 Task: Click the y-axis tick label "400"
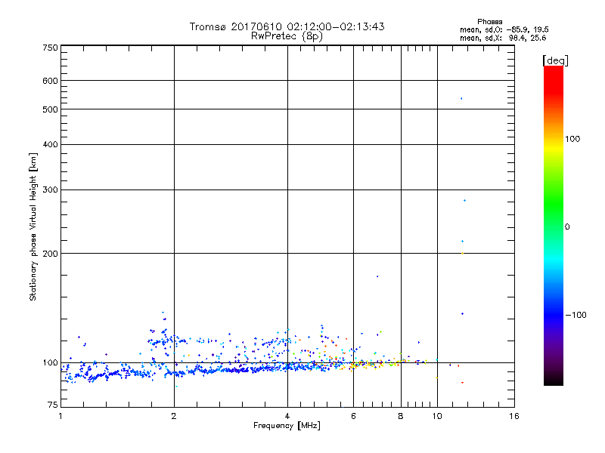click(51, 144)
